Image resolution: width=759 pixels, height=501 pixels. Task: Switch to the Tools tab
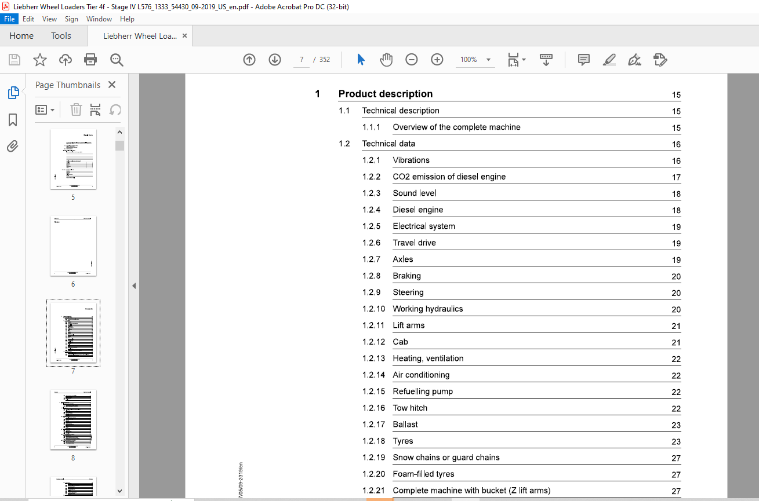point(61,36)
